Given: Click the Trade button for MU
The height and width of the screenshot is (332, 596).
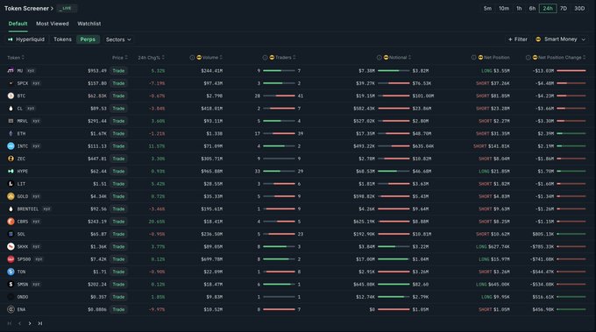Looking at the screenshot, I should click(x=118, y=71).
